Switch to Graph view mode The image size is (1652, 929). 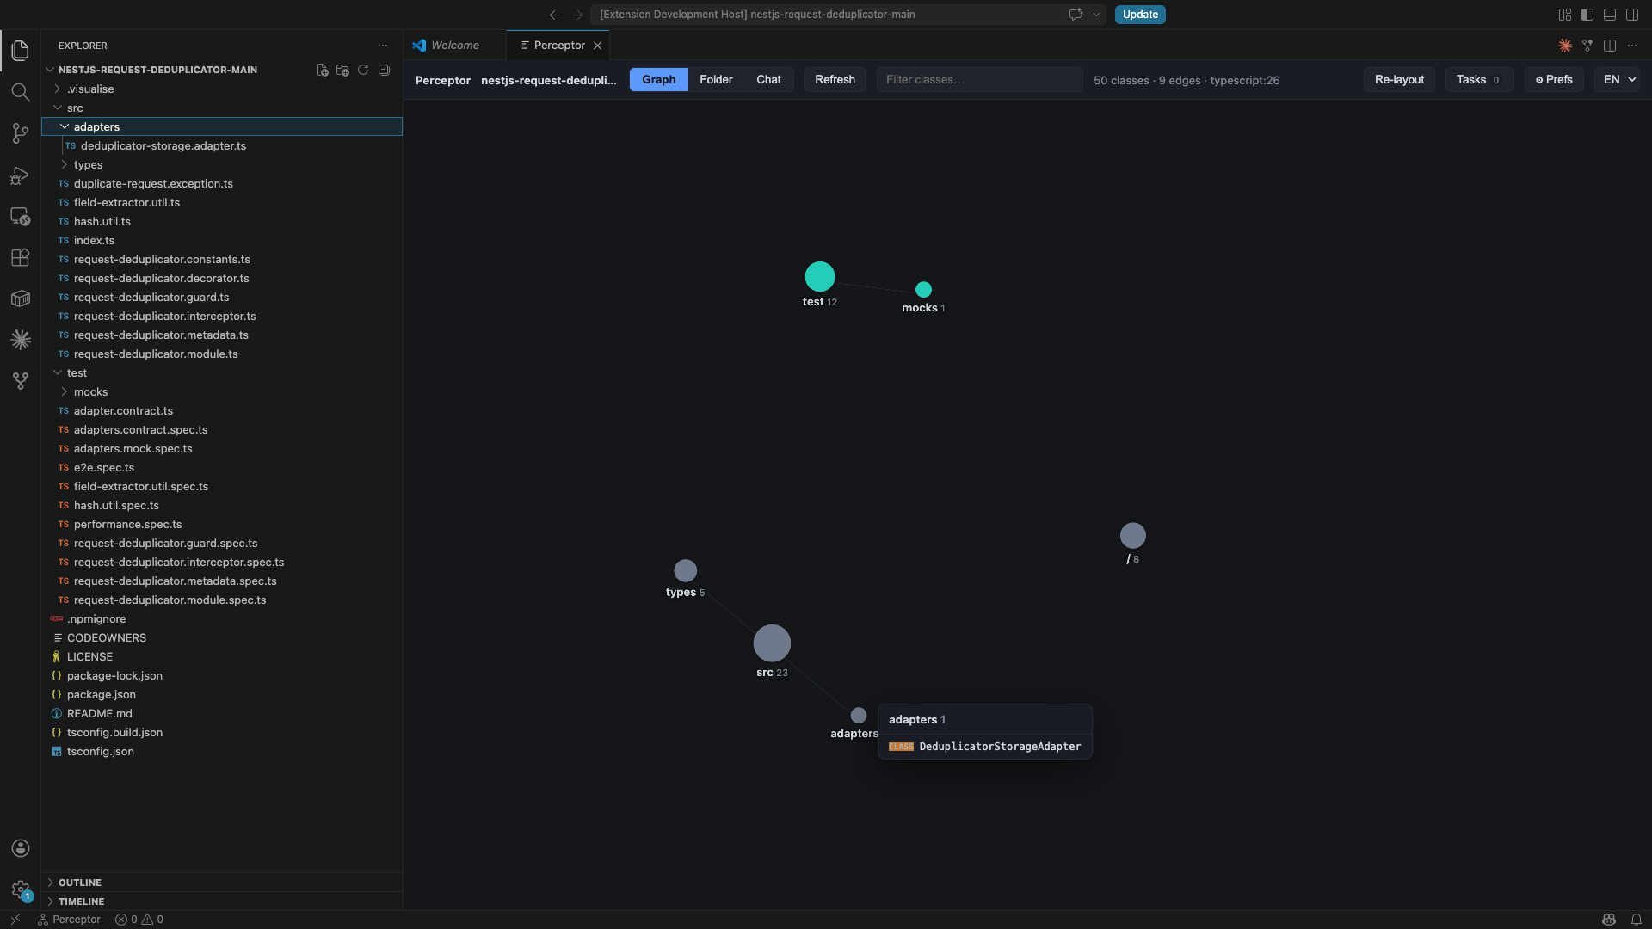click(x=659, y=80)
